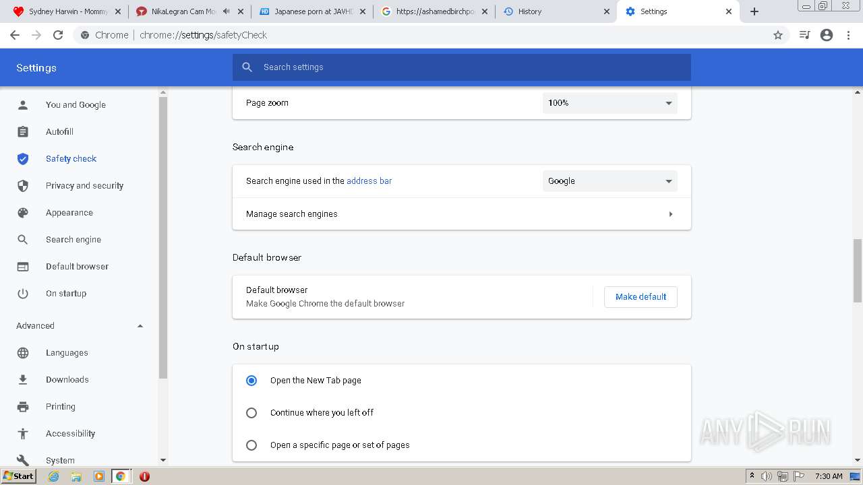Click the Privacy and security shield icon

coord(23,186)
